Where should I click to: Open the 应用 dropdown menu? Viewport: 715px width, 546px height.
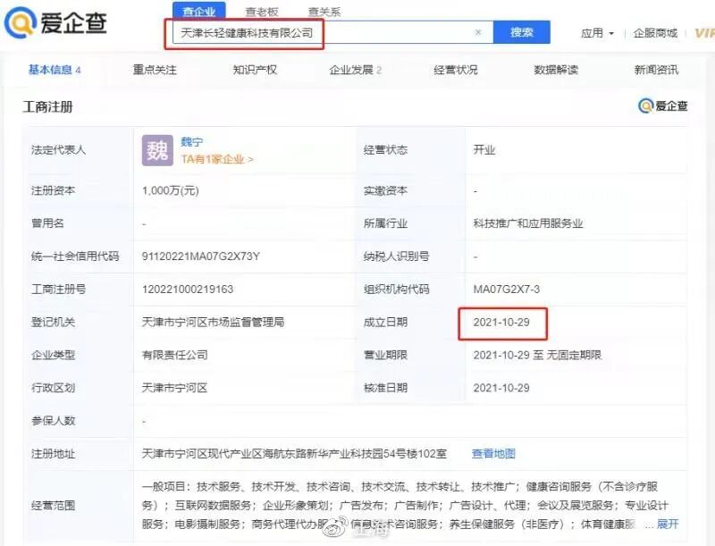[x=597, y=33]
